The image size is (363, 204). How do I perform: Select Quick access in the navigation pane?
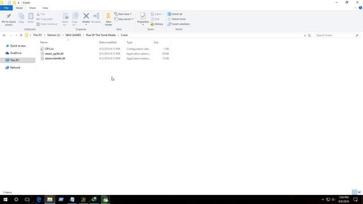[x=18, y=46]
